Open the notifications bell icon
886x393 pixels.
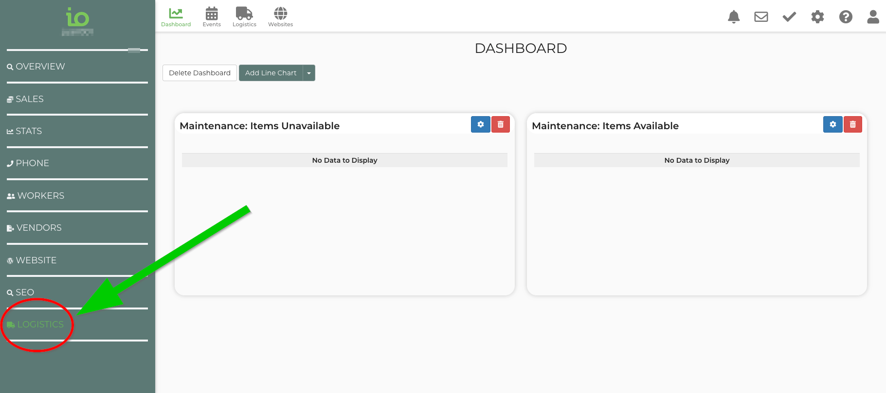click(x=733, y=17)
